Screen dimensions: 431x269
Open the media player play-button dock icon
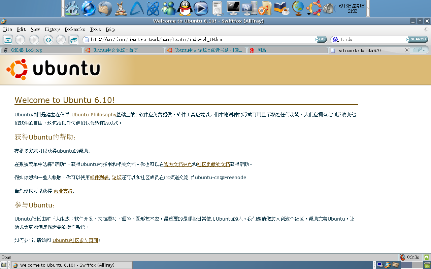pyautogui.click(x=201, y=8)
